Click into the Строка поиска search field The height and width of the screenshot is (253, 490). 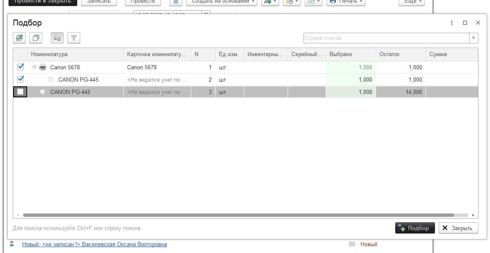(386, 38)
